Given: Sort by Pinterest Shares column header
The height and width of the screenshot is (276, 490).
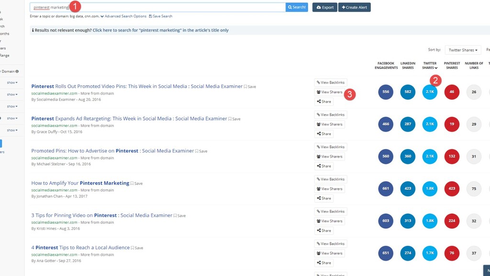Looking at the screenshot, I should click(x=452, y=65).
